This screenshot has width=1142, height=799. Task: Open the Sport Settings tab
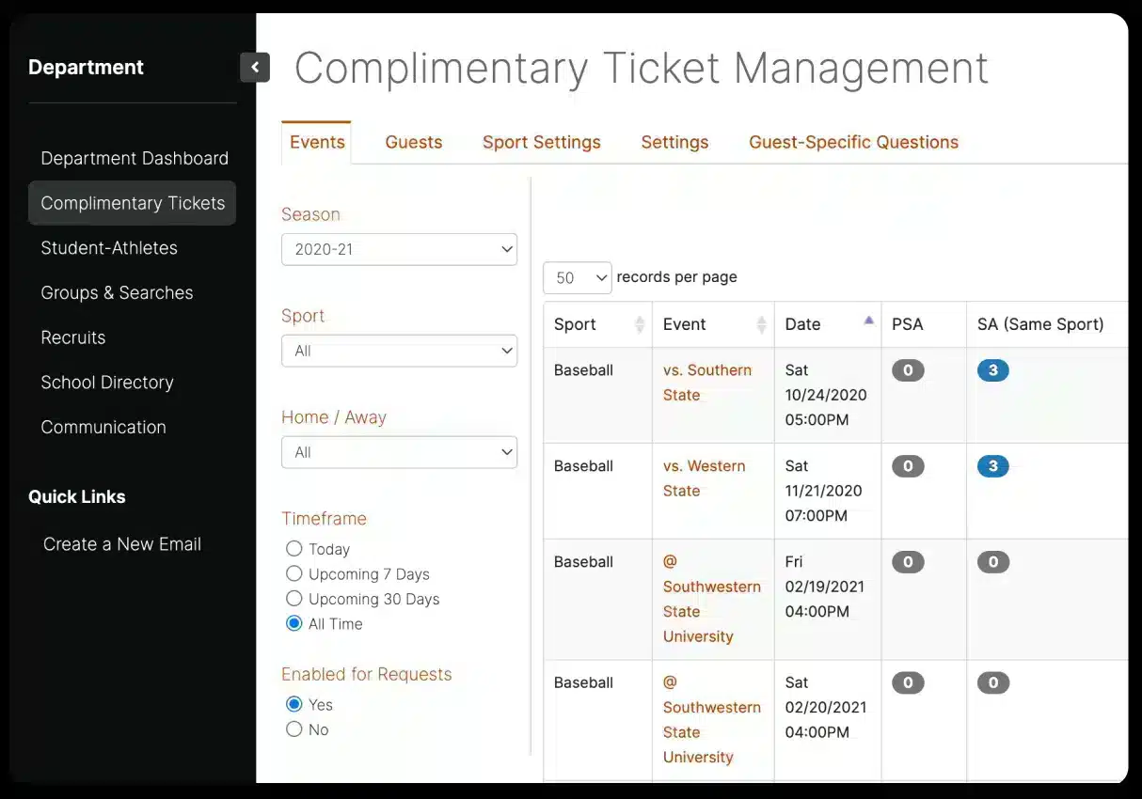coord(541,142)
